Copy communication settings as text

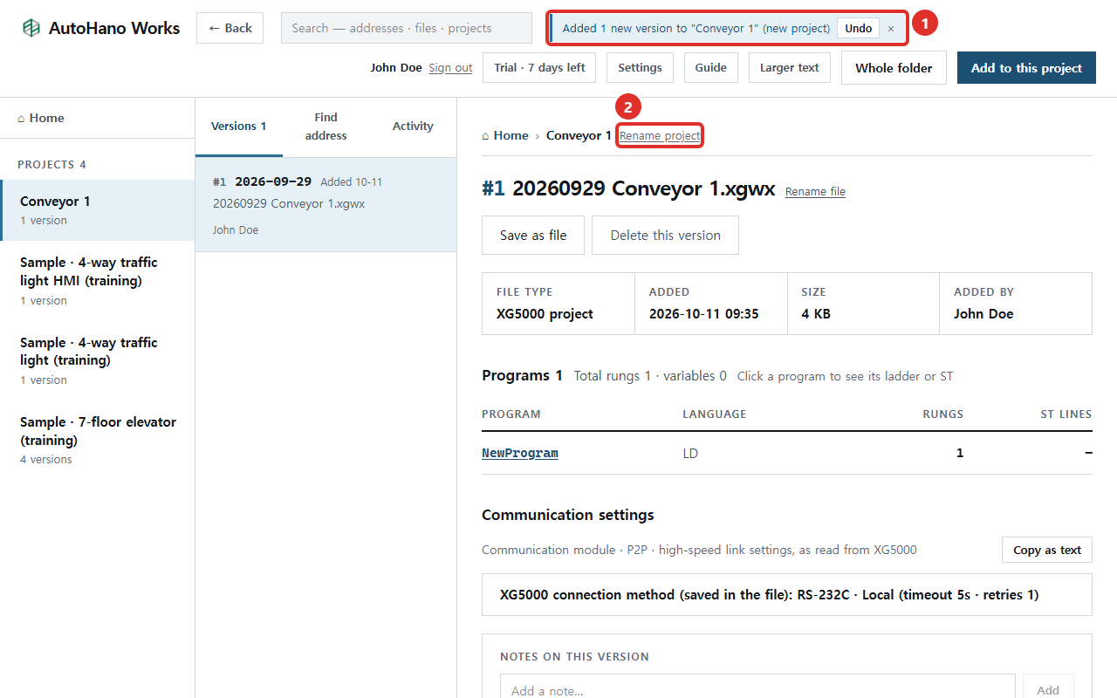coord(1047,550)
